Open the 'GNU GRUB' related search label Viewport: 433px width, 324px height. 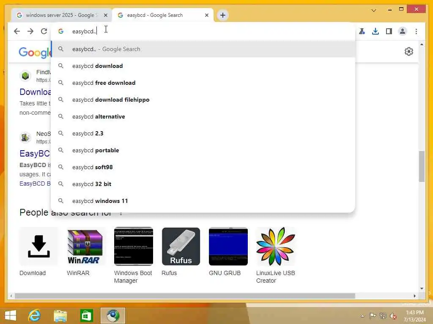(x=225, y=273)
